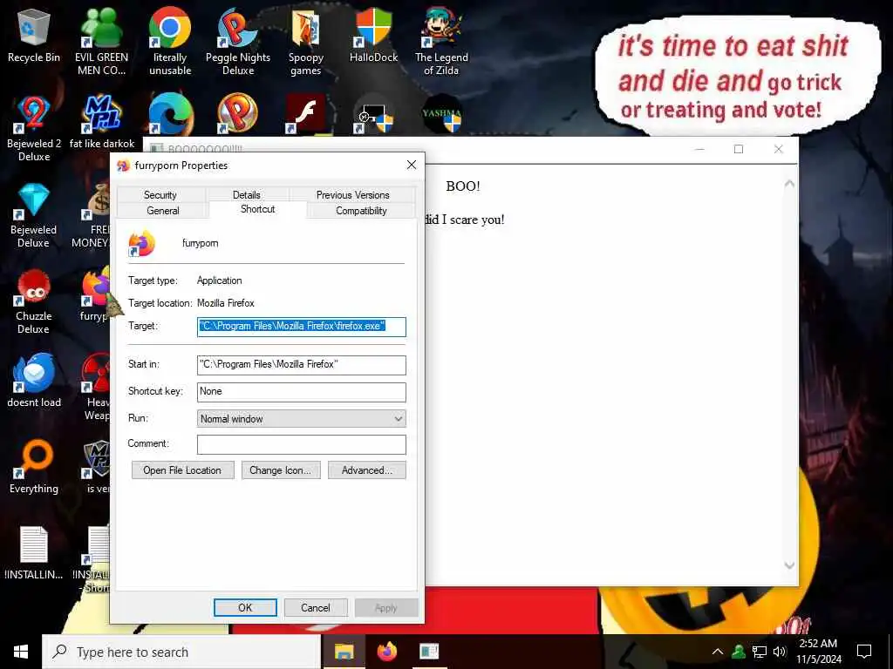
Task: Select the YASHMA desktop shortcut icon
Action: pos(441,114)
